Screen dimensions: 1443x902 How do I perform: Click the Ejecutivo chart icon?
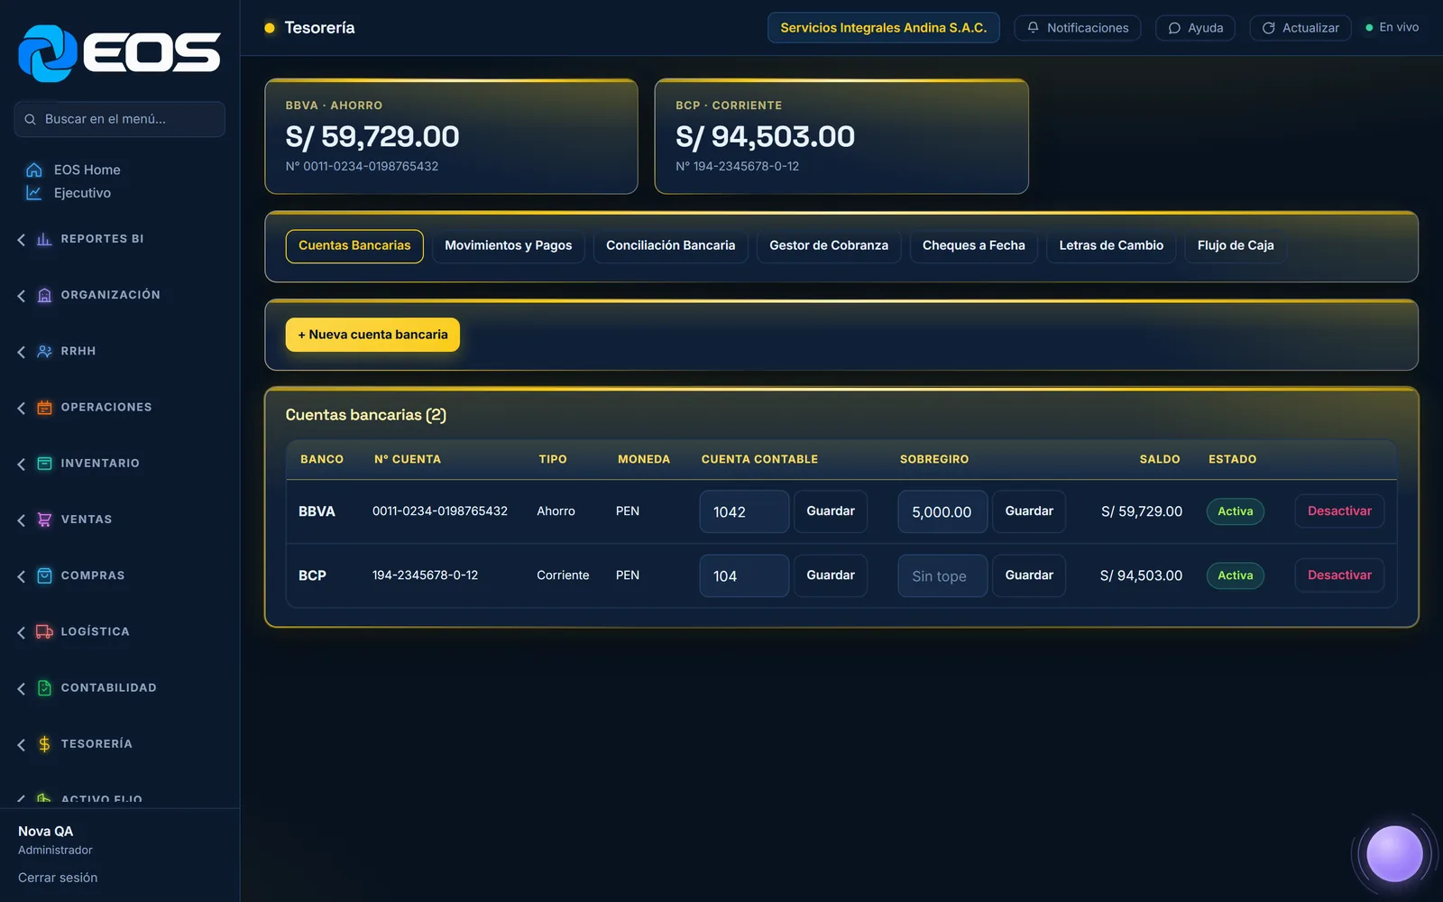click(x=34, y=193)
